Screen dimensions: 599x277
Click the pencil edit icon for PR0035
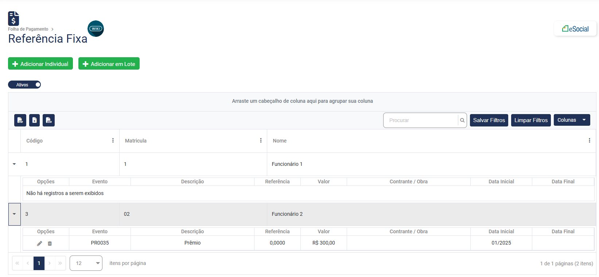[39, 243]
